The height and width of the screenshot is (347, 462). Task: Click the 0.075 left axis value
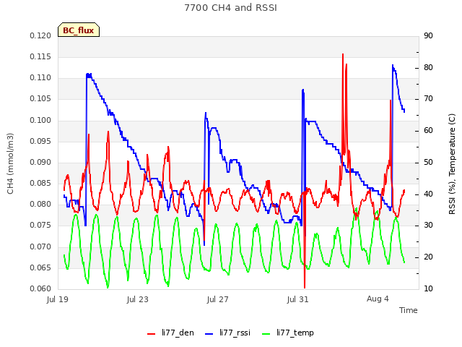click(40, 226)
